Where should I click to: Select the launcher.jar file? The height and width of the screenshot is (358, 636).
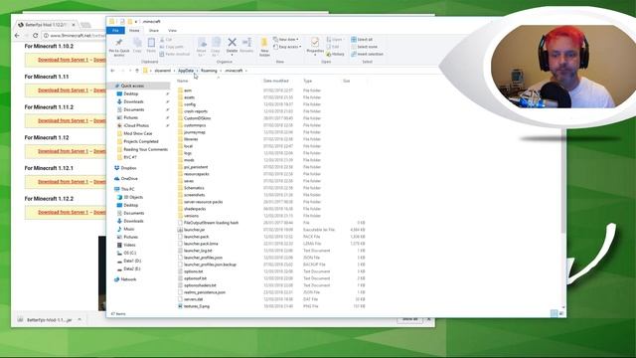[x=191, y=230]
